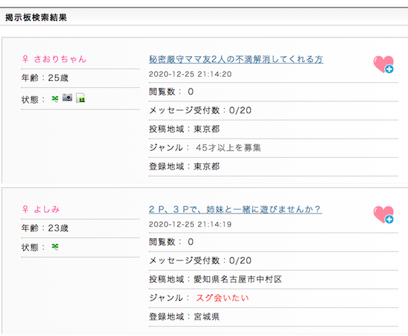The width and height of the screenshot is (408, 336).
Task: Click the female symbol beside さおりちゃん
Action: click(25, 59)
